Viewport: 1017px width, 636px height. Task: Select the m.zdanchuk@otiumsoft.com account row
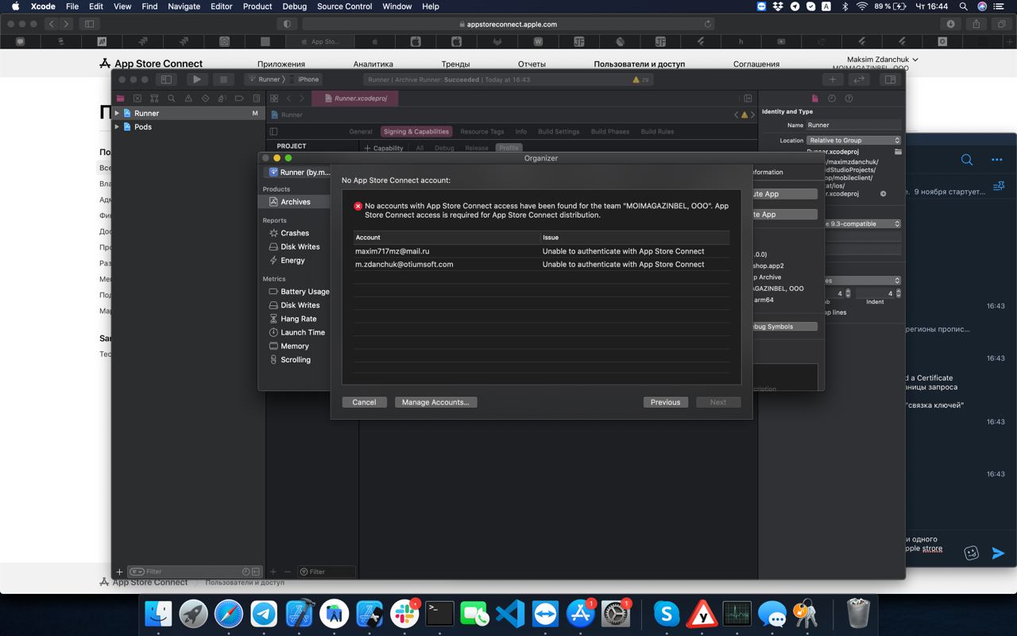(x=541, y=264)
